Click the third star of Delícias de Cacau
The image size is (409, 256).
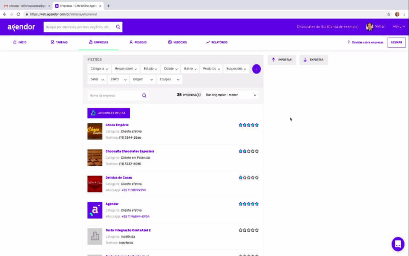point(249,177)
